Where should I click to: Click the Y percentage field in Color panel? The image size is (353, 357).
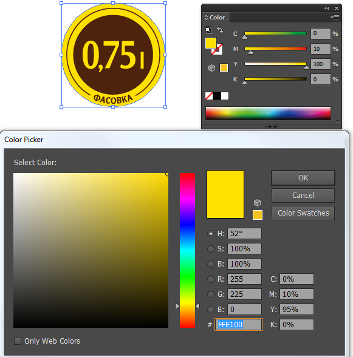tap(321, 64)
